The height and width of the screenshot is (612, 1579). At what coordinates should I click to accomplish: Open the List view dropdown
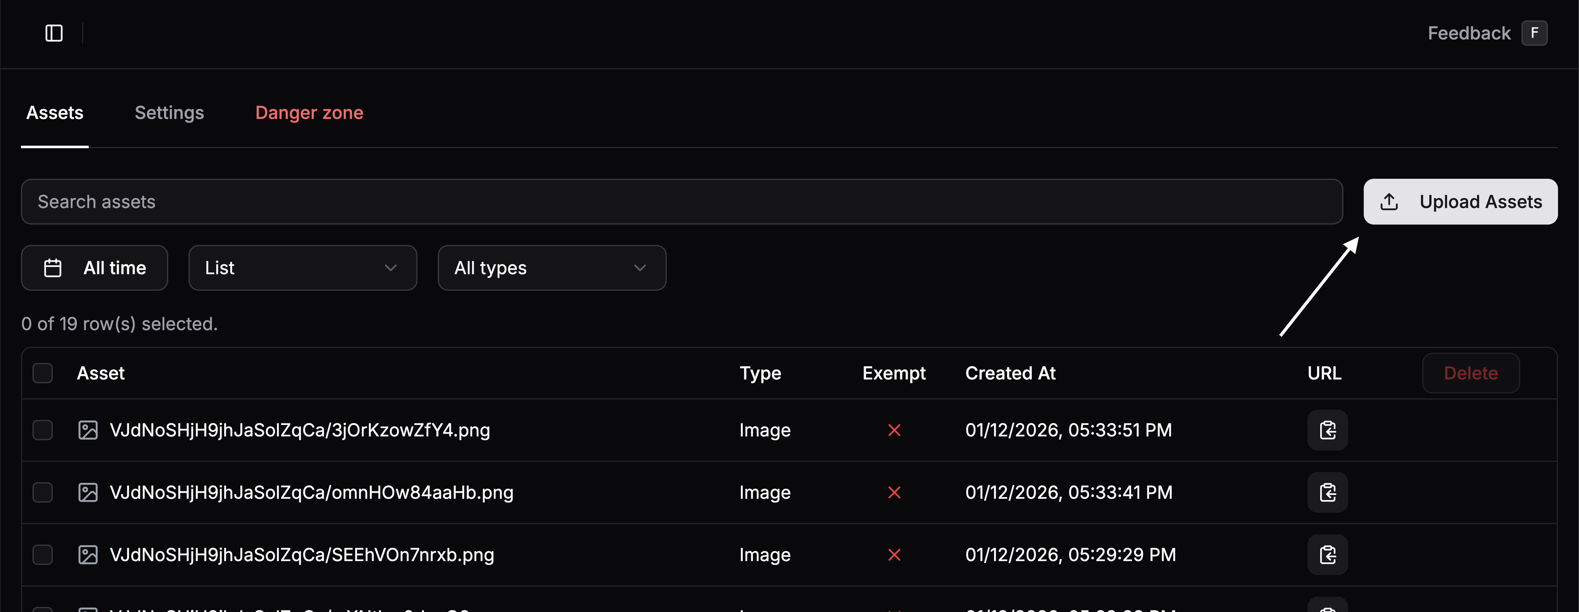[302, 268]
